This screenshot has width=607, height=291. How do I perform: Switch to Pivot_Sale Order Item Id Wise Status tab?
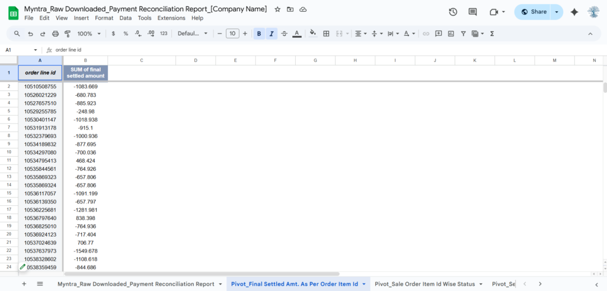coord(425,284)
